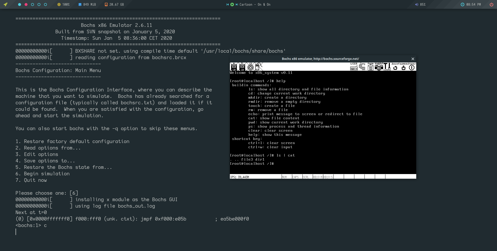The image size is (497, 251).
Task: Toggle play for Cartoon - On & On
Action: tap(232, 4)
